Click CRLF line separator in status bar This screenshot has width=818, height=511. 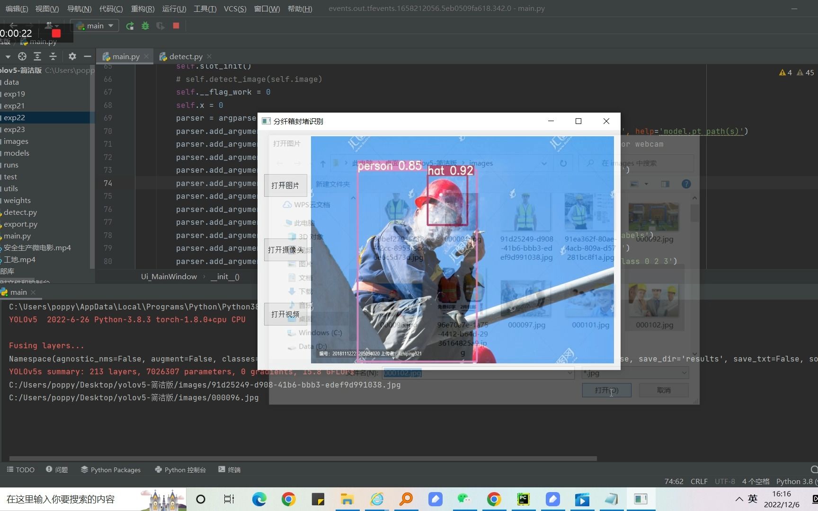coord(699,482)
